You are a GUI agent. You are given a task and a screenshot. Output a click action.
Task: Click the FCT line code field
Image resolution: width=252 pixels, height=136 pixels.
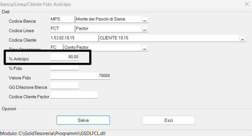(62, 28)
